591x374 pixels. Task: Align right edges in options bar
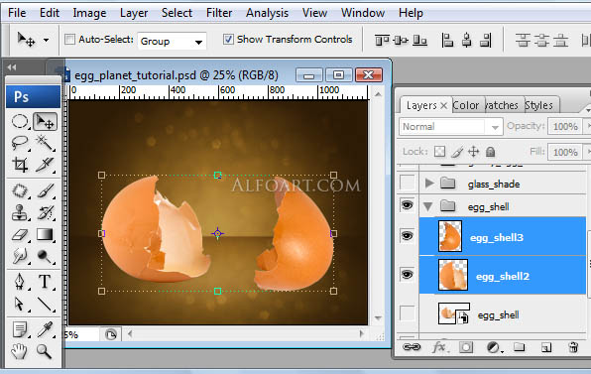click(x=486, y=40)
